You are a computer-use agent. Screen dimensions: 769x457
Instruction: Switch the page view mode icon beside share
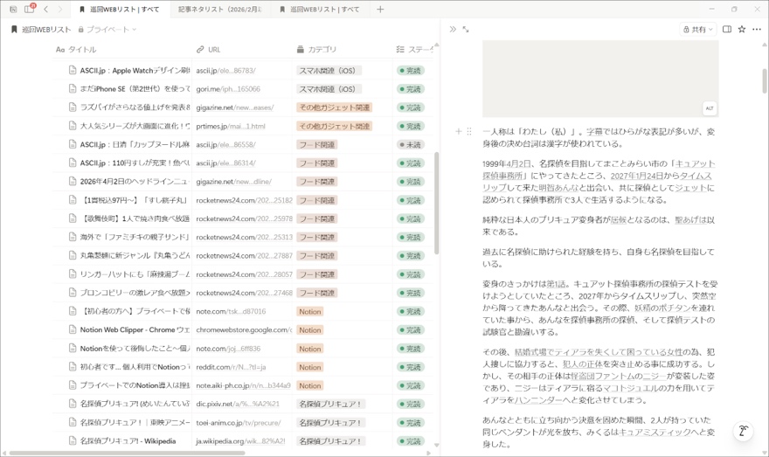click(x=727, y=30)
